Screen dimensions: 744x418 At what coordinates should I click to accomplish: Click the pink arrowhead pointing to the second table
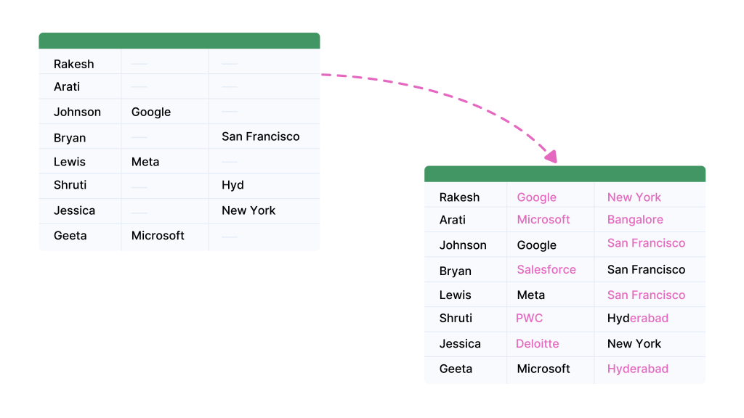(x=551, y=157)
